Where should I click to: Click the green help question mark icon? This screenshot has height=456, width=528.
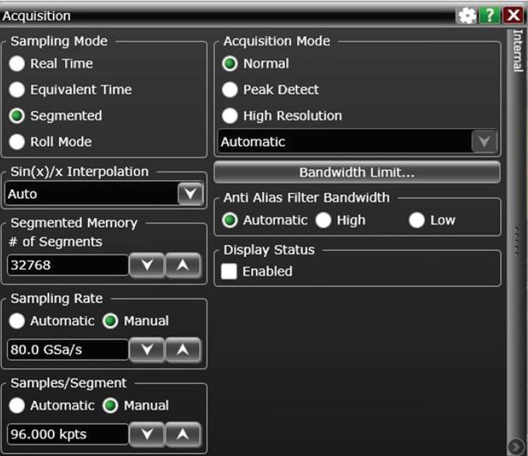pos(489,15)
